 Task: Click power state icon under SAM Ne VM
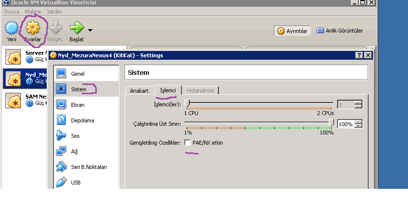click(x=29, y=103)
